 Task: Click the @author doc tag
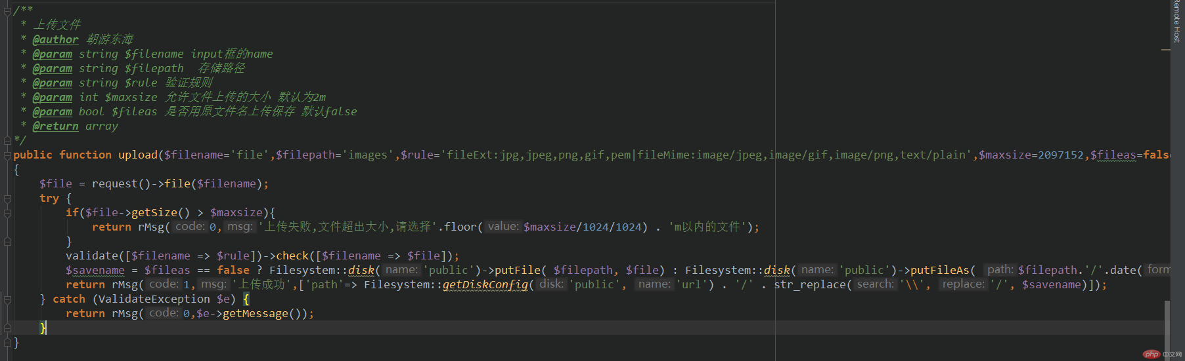pyautogui.click(x=55, y=39)
